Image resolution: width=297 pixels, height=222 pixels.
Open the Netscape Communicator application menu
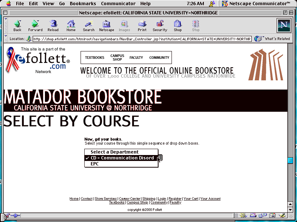coord(256,3)
